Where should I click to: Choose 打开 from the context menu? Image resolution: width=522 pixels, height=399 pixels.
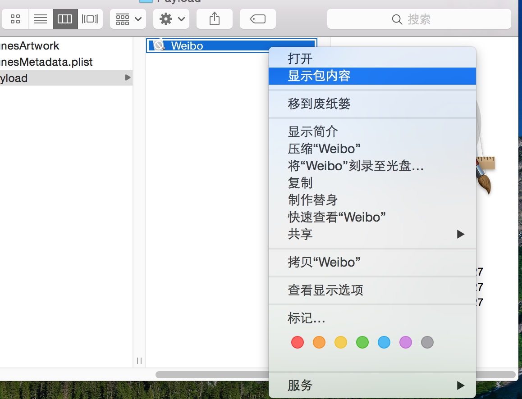pos(372,59)
